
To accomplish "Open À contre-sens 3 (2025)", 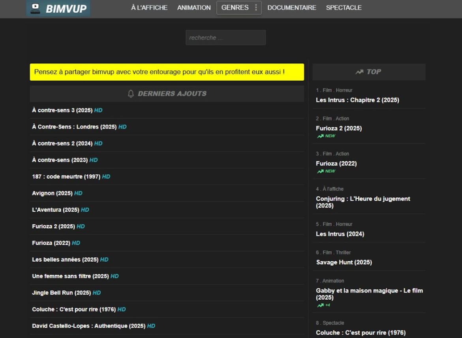I will [62, 110].
